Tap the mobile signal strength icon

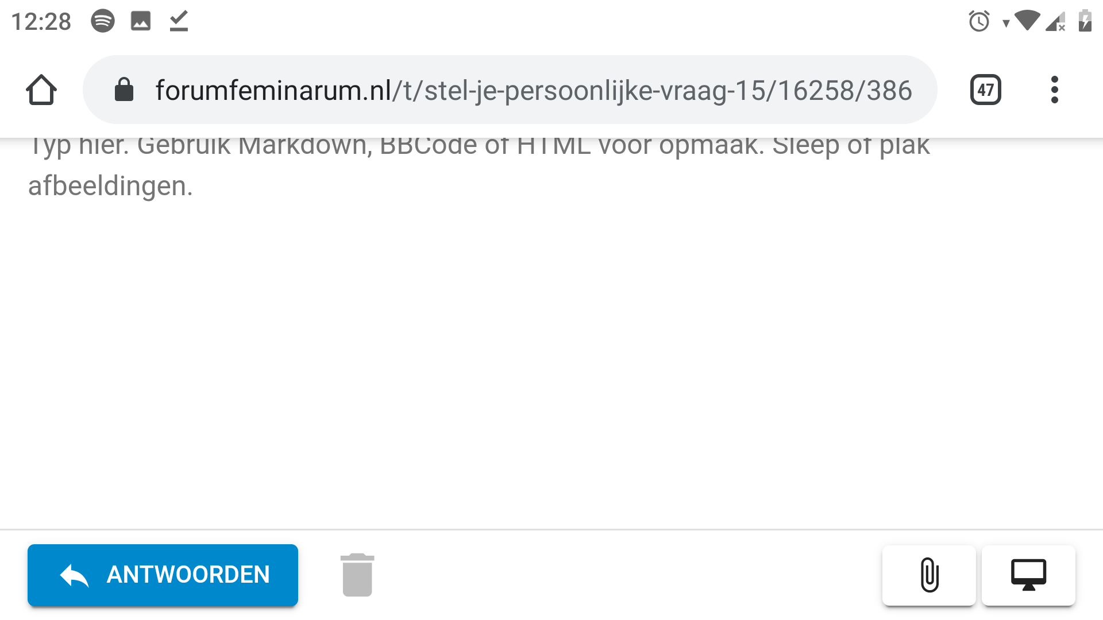(1056, 21)
